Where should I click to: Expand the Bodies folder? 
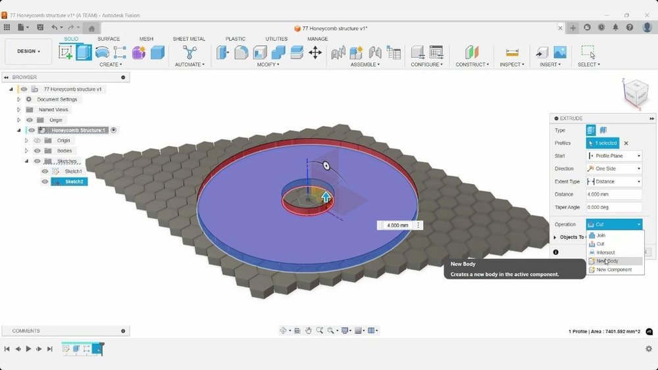click(x=26, y=151)
